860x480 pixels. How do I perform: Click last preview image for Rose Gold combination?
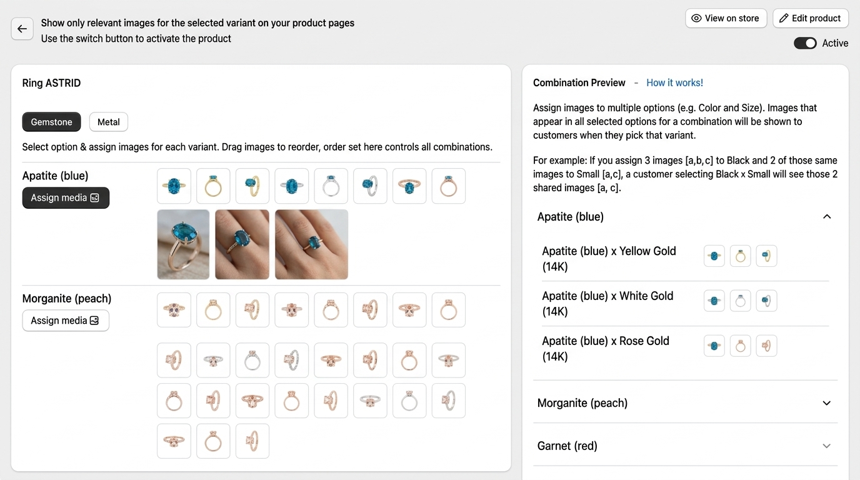(x=766, y=346)
